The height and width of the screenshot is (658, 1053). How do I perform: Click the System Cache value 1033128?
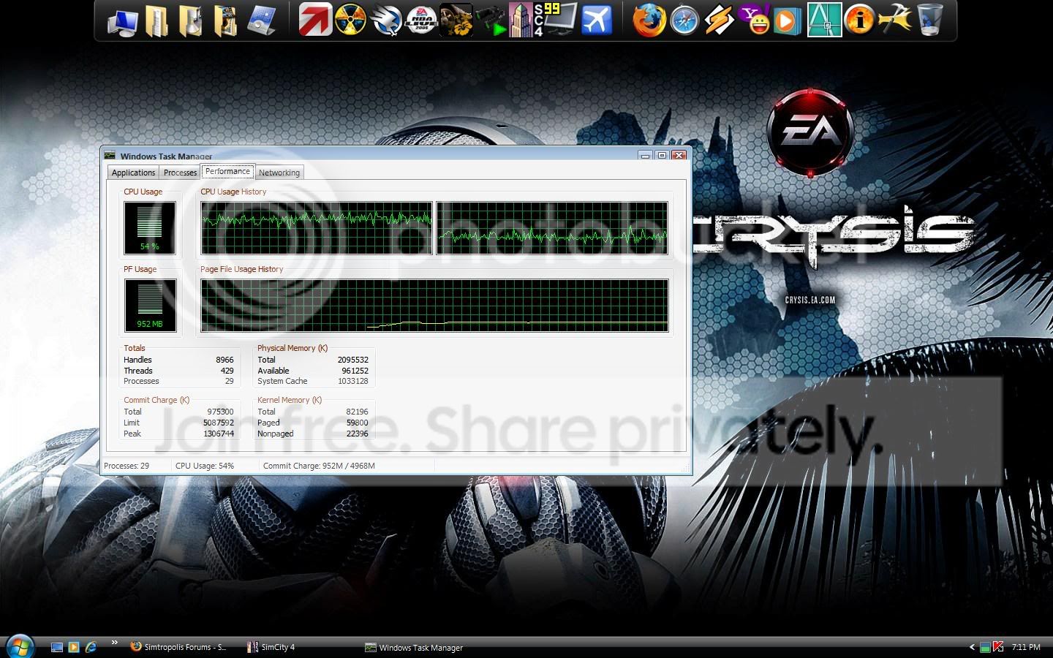tap(353, 381)
